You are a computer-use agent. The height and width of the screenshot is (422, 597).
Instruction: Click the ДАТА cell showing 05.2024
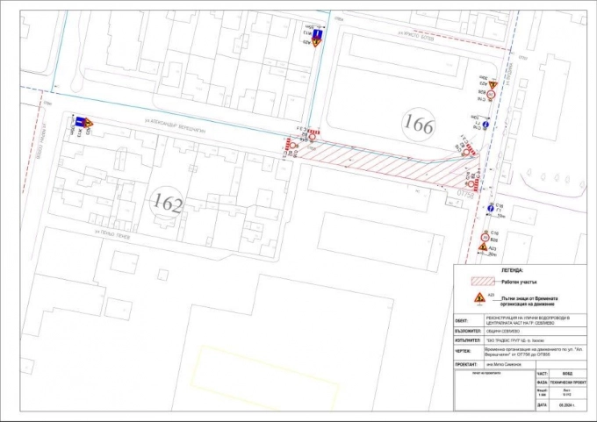(562, 405)
